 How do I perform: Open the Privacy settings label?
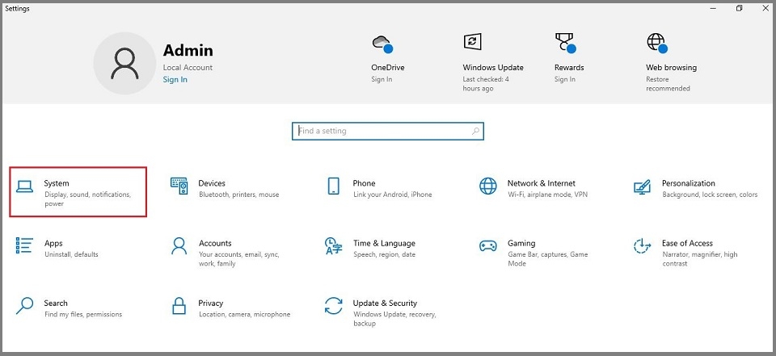[x=211, y=303]
